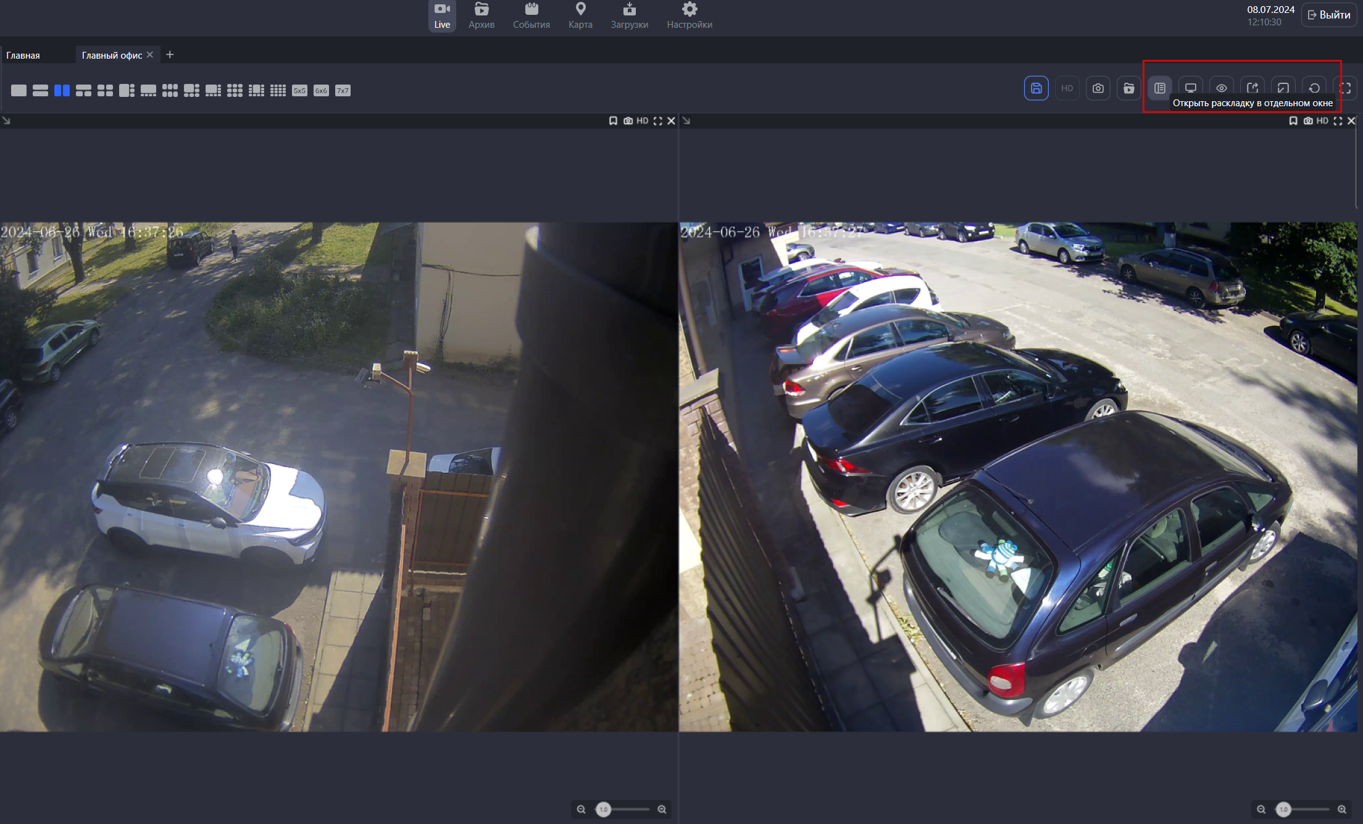Switch to the Главная tab
The width and height of the screenshot is (1363, 824).
[x=23, y=54]
